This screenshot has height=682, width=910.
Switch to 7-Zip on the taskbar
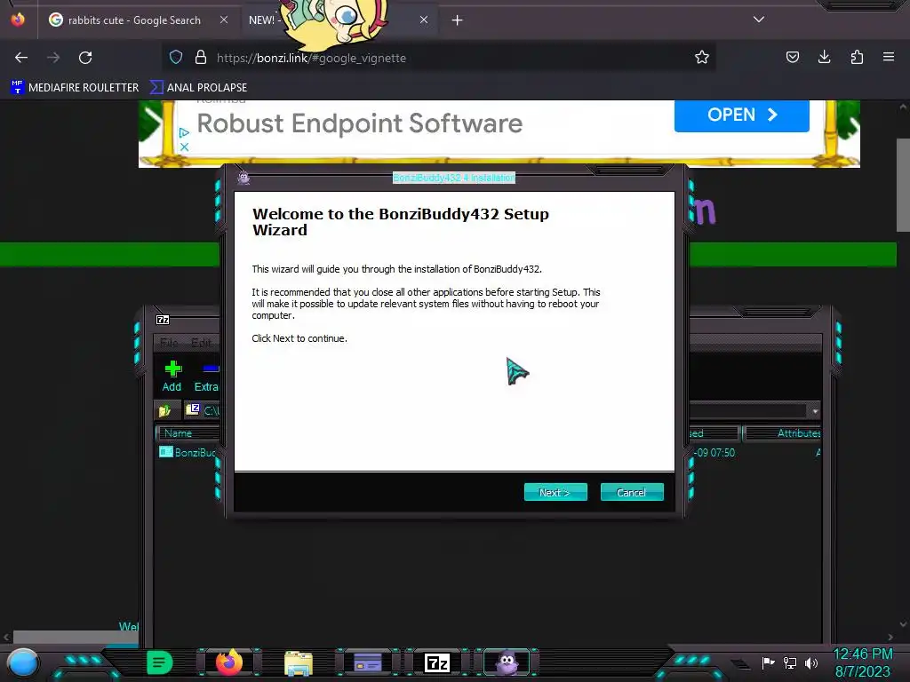[437, 662]
